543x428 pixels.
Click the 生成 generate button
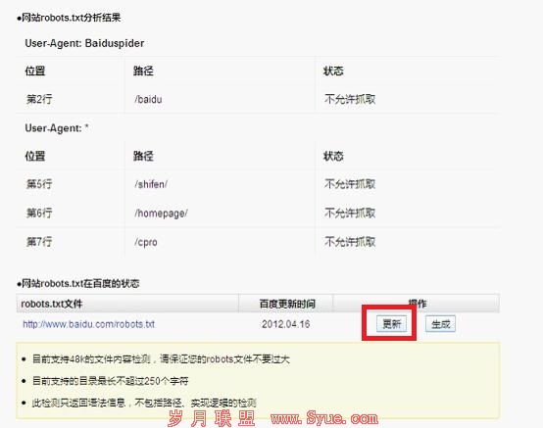pyautogui.click(x=440, y=324)
